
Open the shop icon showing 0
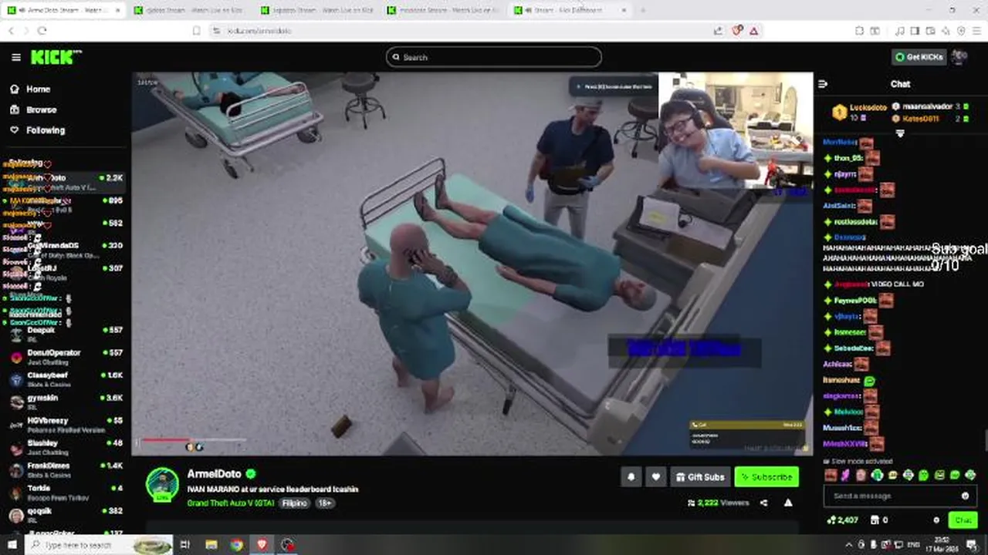click(x=878, y=520)
